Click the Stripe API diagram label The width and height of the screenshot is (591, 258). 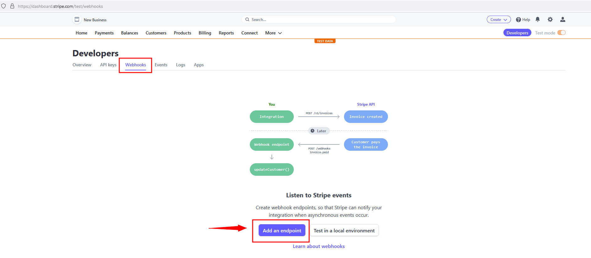[x=366, y=104]
